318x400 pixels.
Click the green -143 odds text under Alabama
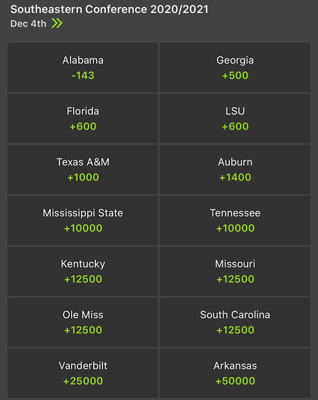click(83, 75)
